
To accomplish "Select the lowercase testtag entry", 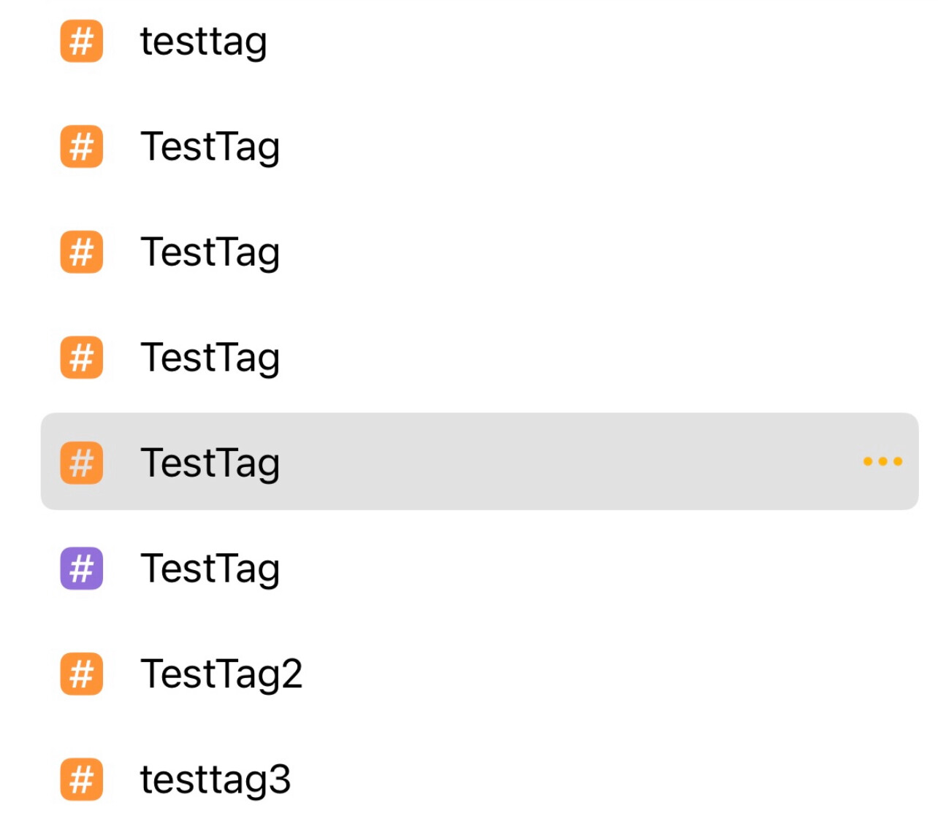I will [204, 42].
